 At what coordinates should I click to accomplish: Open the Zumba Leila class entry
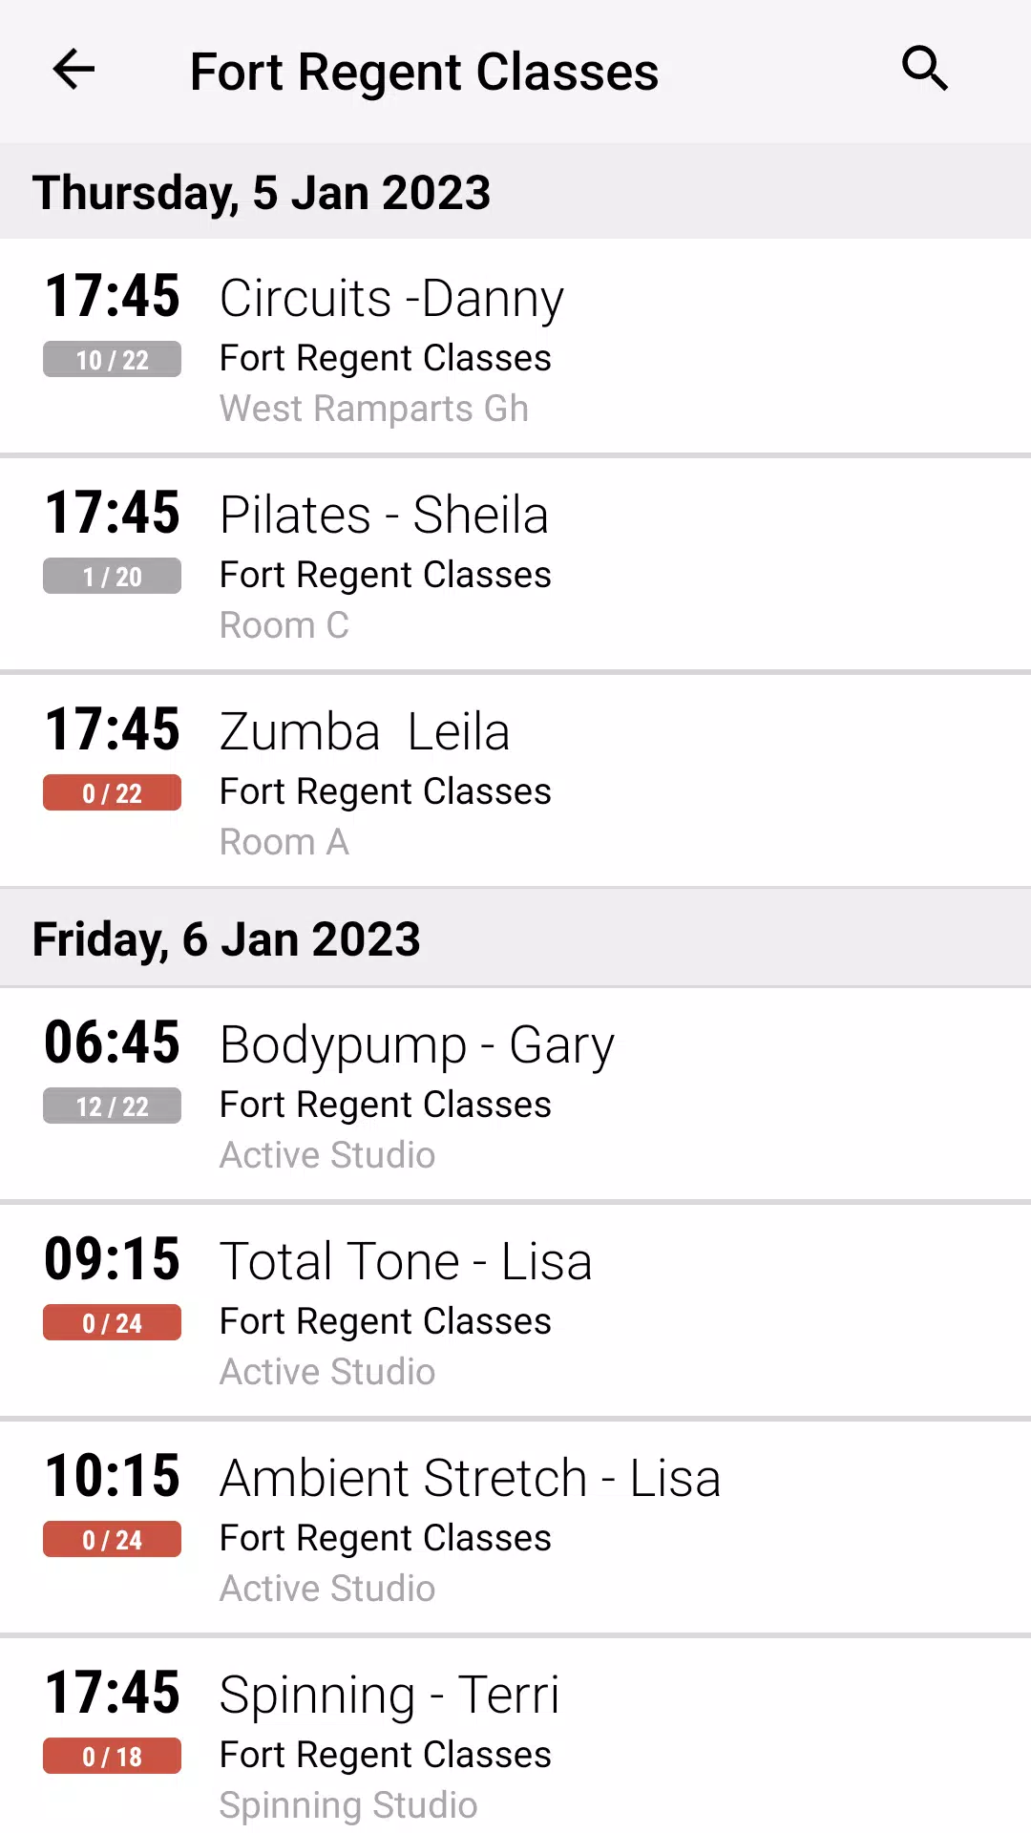pos(515,780)
